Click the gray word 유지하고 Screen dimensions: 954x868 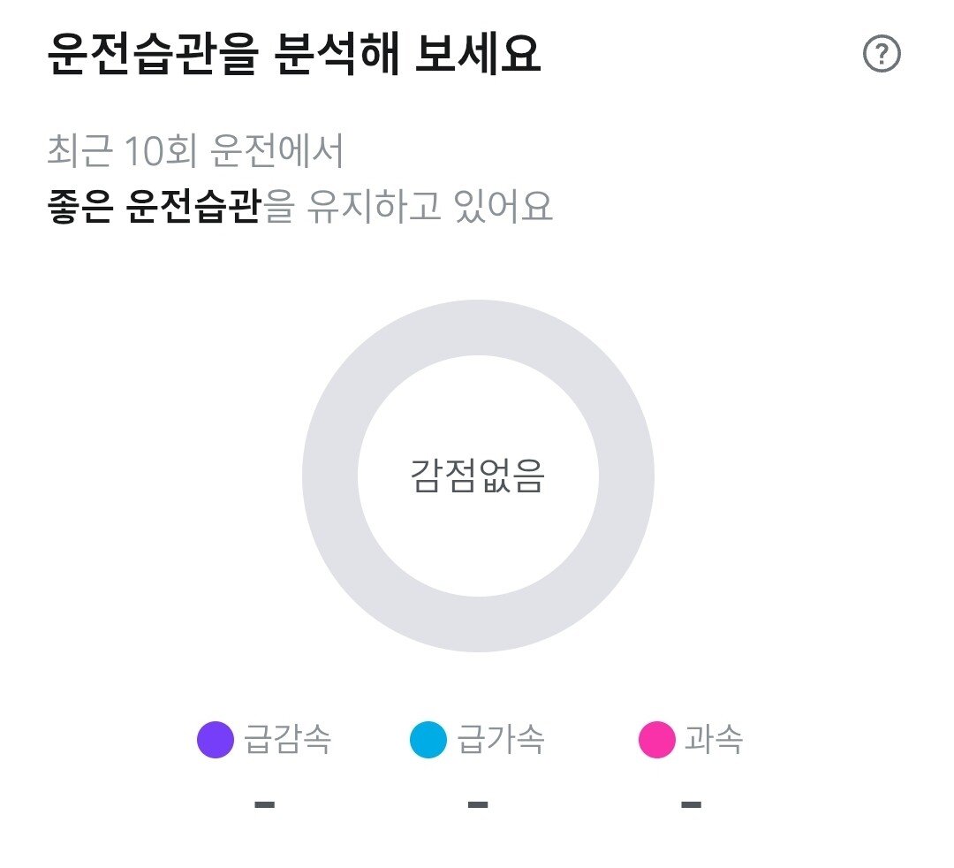click(x=375, y=207)
